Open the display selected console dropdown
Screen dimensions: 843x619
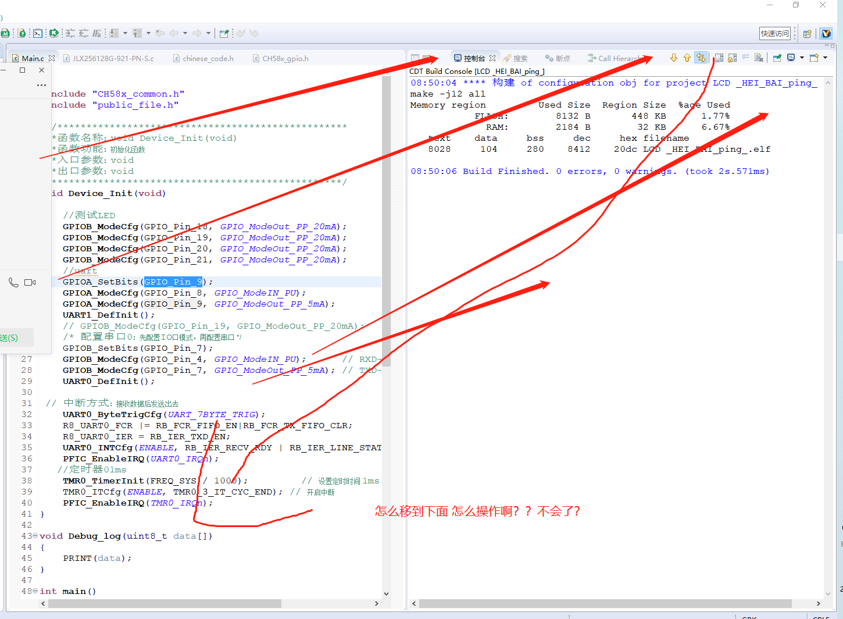click(x=802, y=58)
